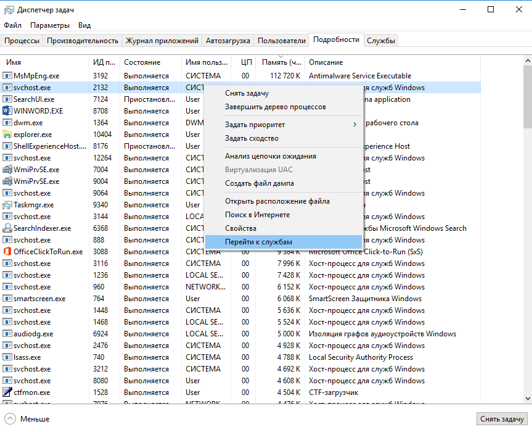The height and width of the screenshot is (432, 532).
Task: Open the 'Параметры' menu
Action: (50, 25)
